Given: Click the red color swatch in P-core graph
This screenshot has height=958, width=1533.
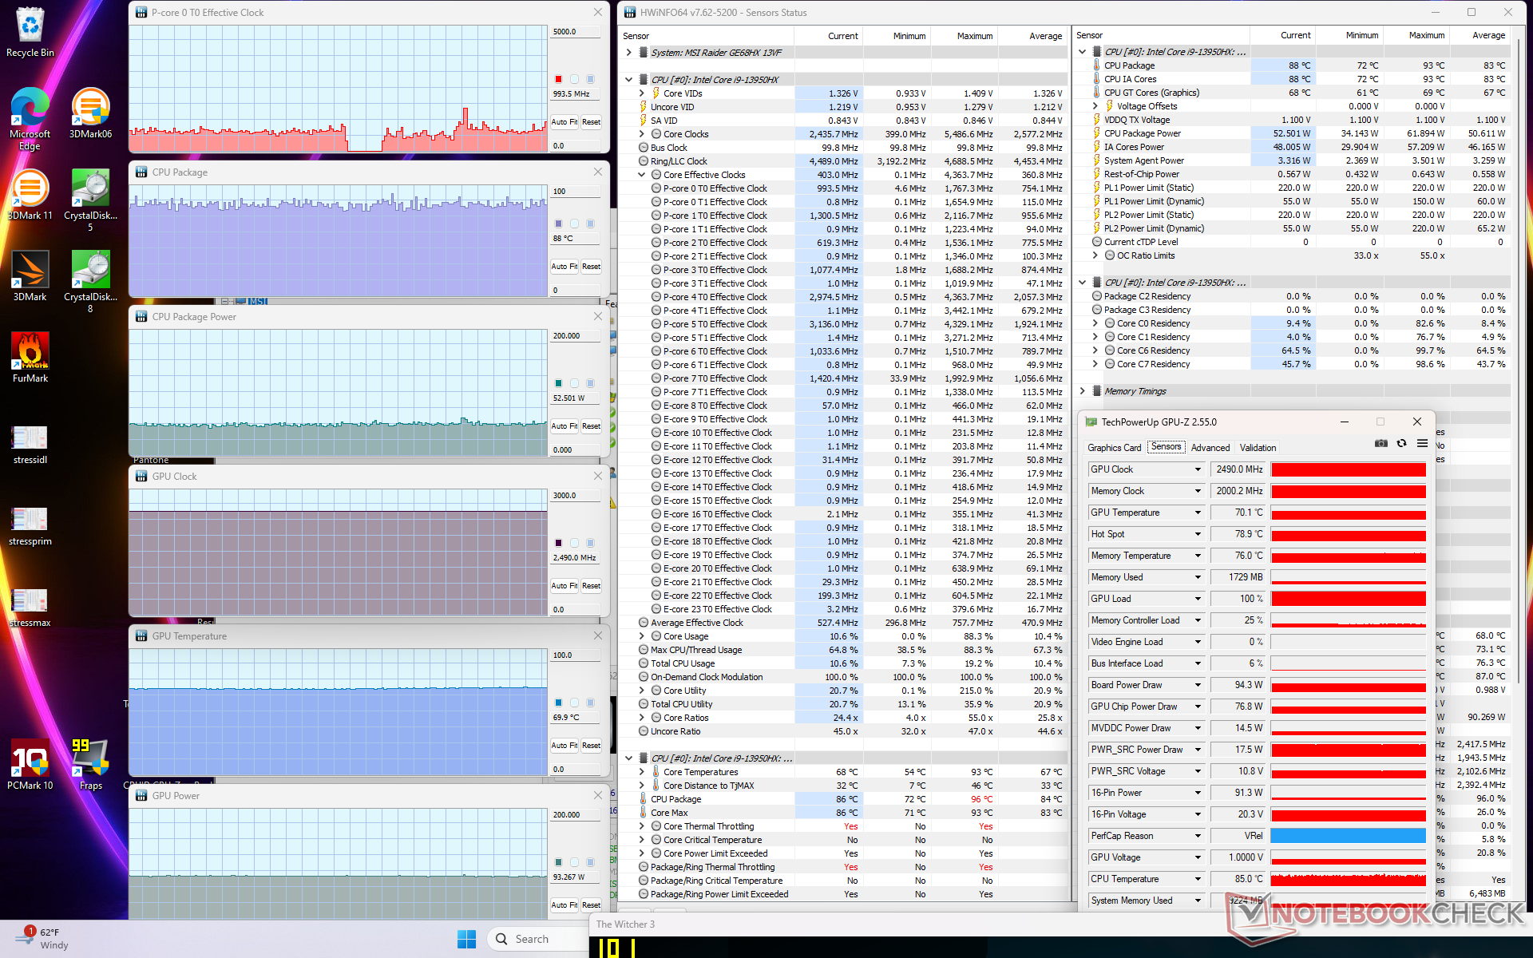Looking at the screenshot, I should point(558,79).
